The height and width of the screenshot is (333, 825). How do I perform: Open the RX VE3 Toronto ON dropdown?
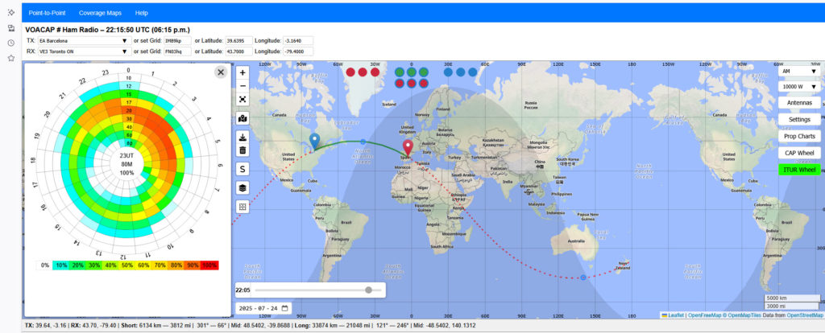click(x=82, y=51)
